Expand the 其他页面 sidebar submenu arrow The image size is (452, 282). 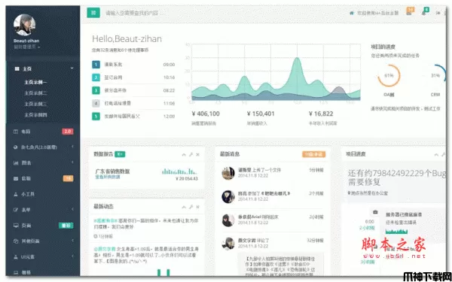click(72, 241)
